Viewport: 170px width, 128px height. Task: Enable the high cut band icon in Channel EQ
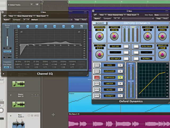[x=82, y=26]
